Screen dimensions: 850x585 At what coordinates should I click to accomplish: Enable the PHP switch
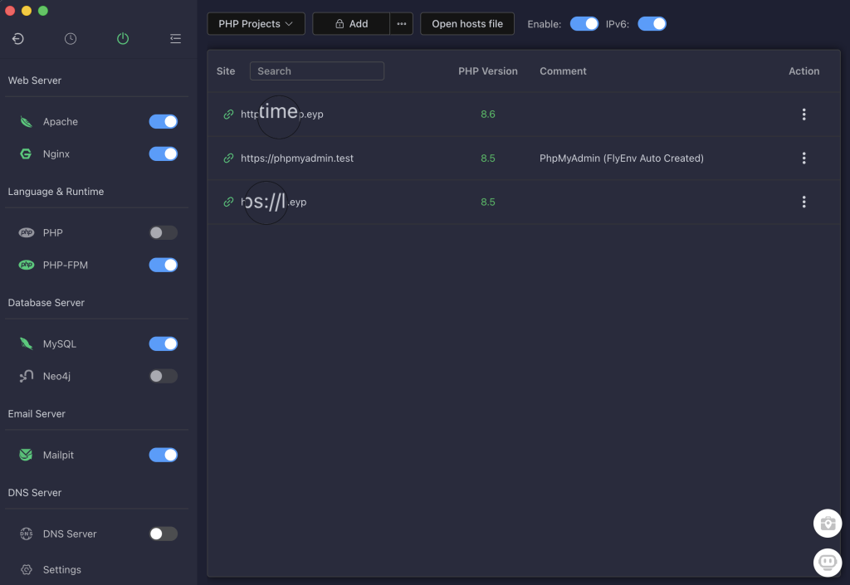[x=164, y=232]
